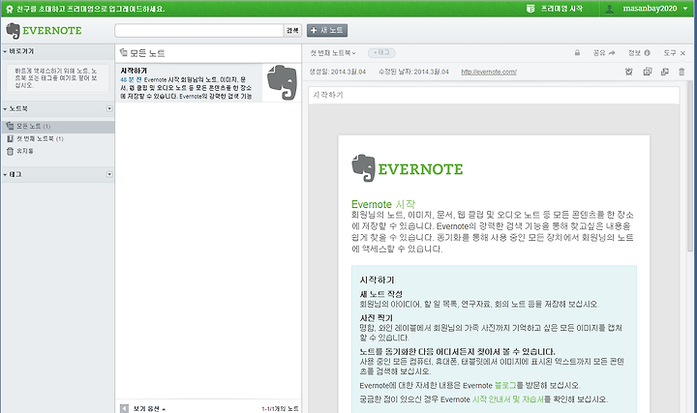Click the green Evernote 시작 heading in note
The image size is (697, 413).
point(382,204)
